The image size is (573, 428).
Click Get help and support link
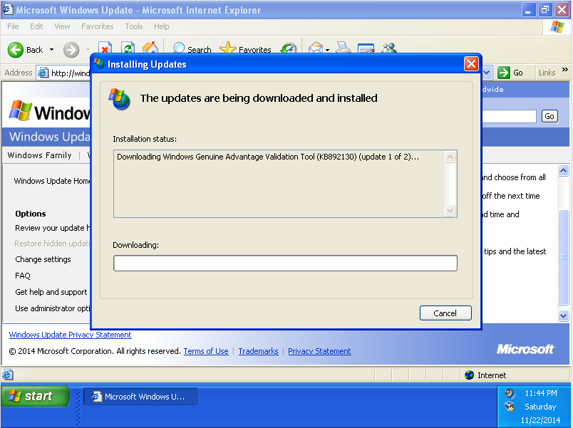click(x=51, y=292)
